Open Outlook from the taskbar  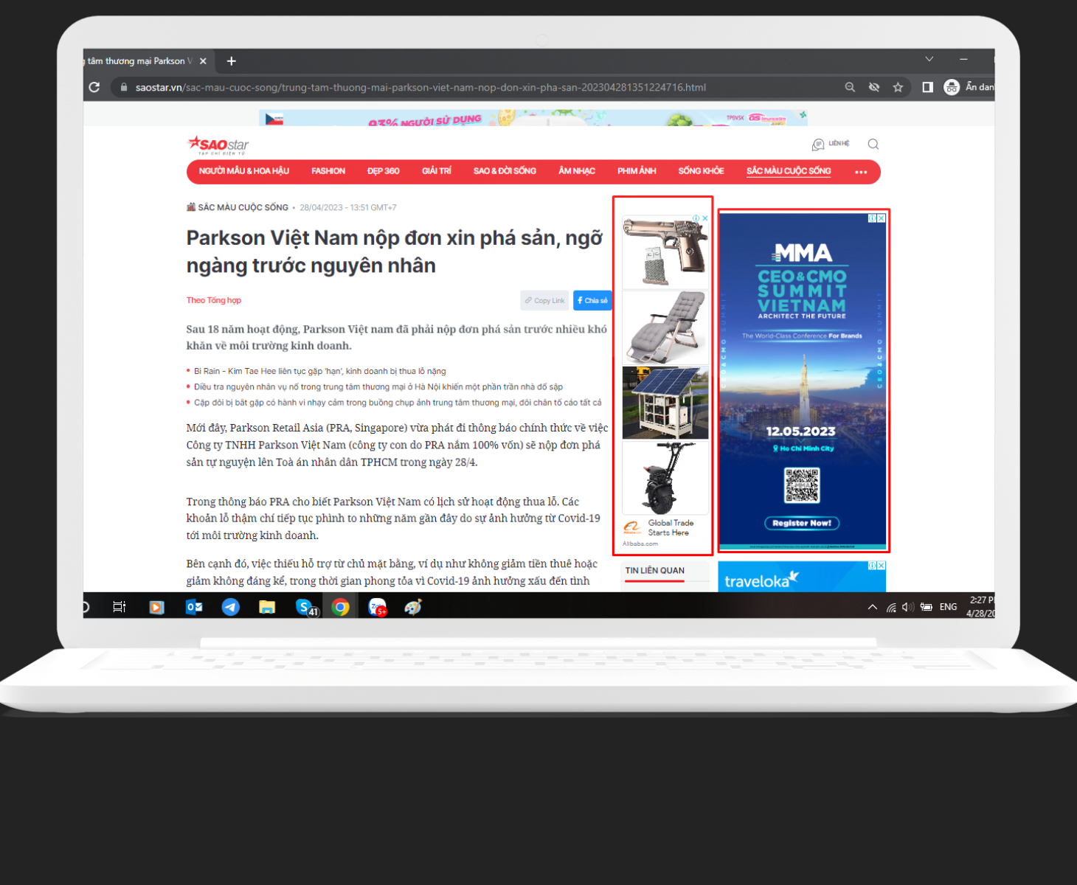click(194, 607)
